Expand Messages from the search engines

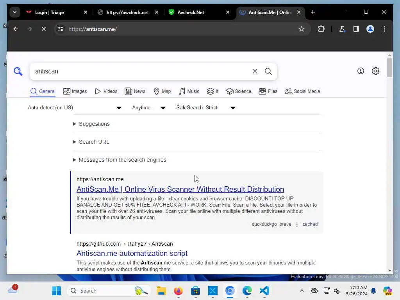pyautogui.click(x=120, y=160)
